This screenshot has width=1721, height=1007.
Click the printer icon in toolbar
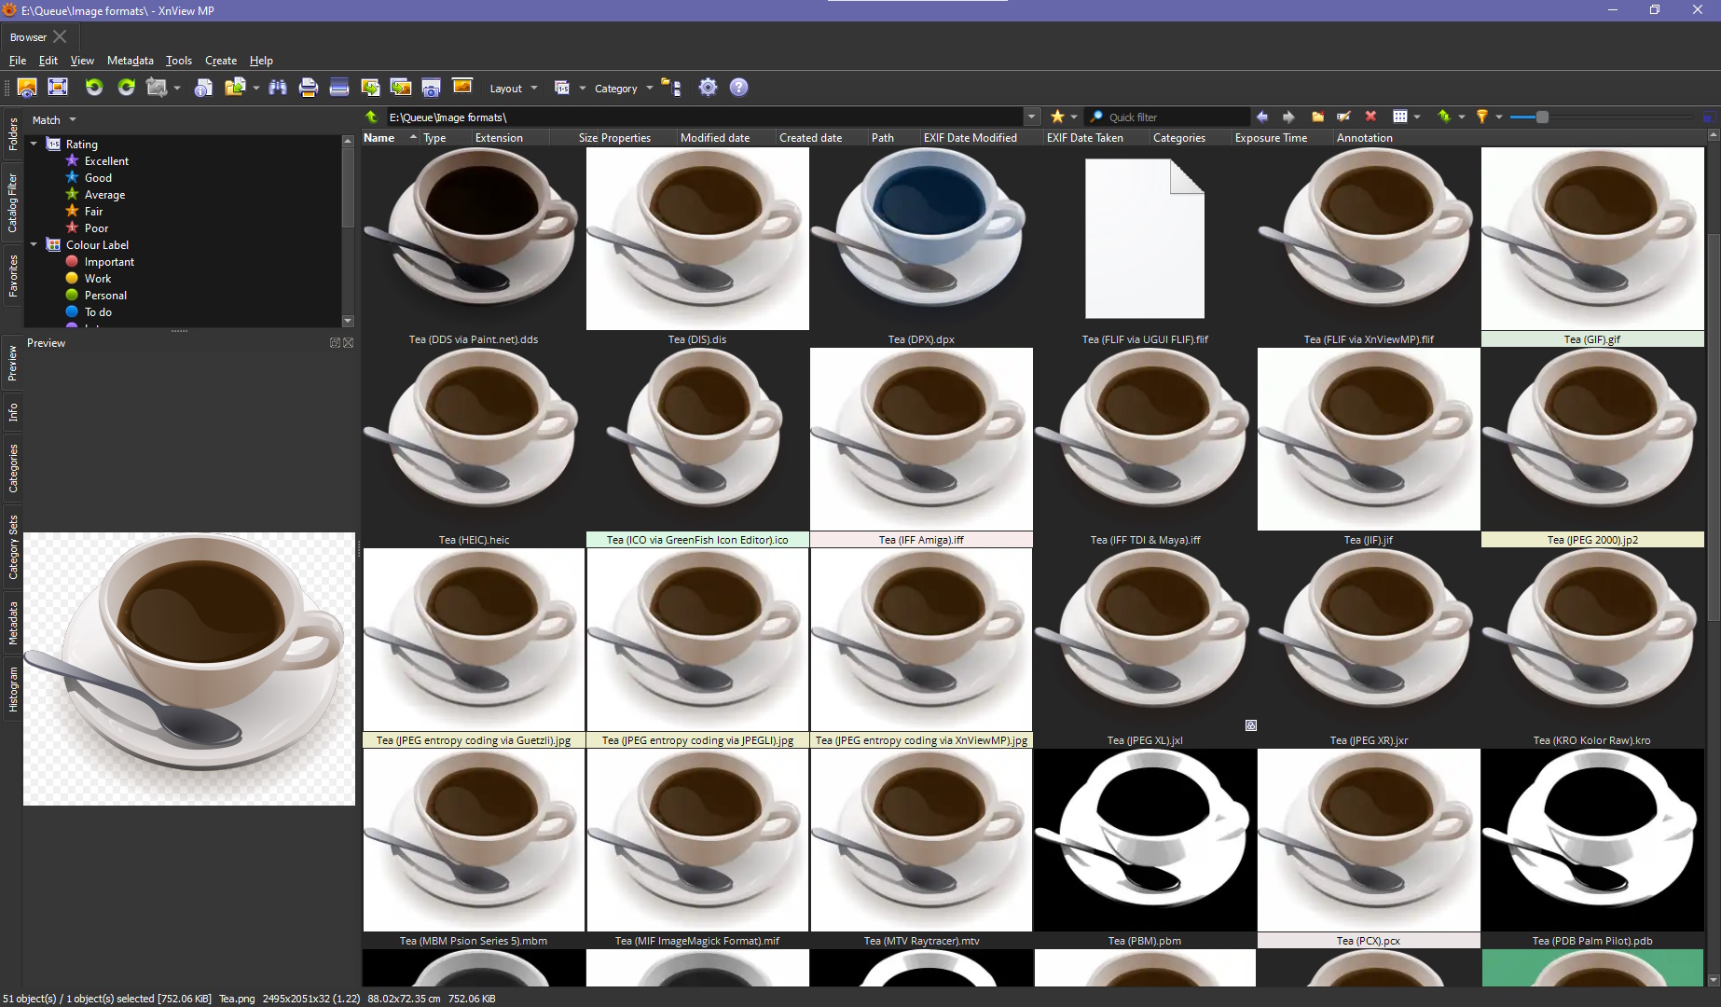click(309, 88)
